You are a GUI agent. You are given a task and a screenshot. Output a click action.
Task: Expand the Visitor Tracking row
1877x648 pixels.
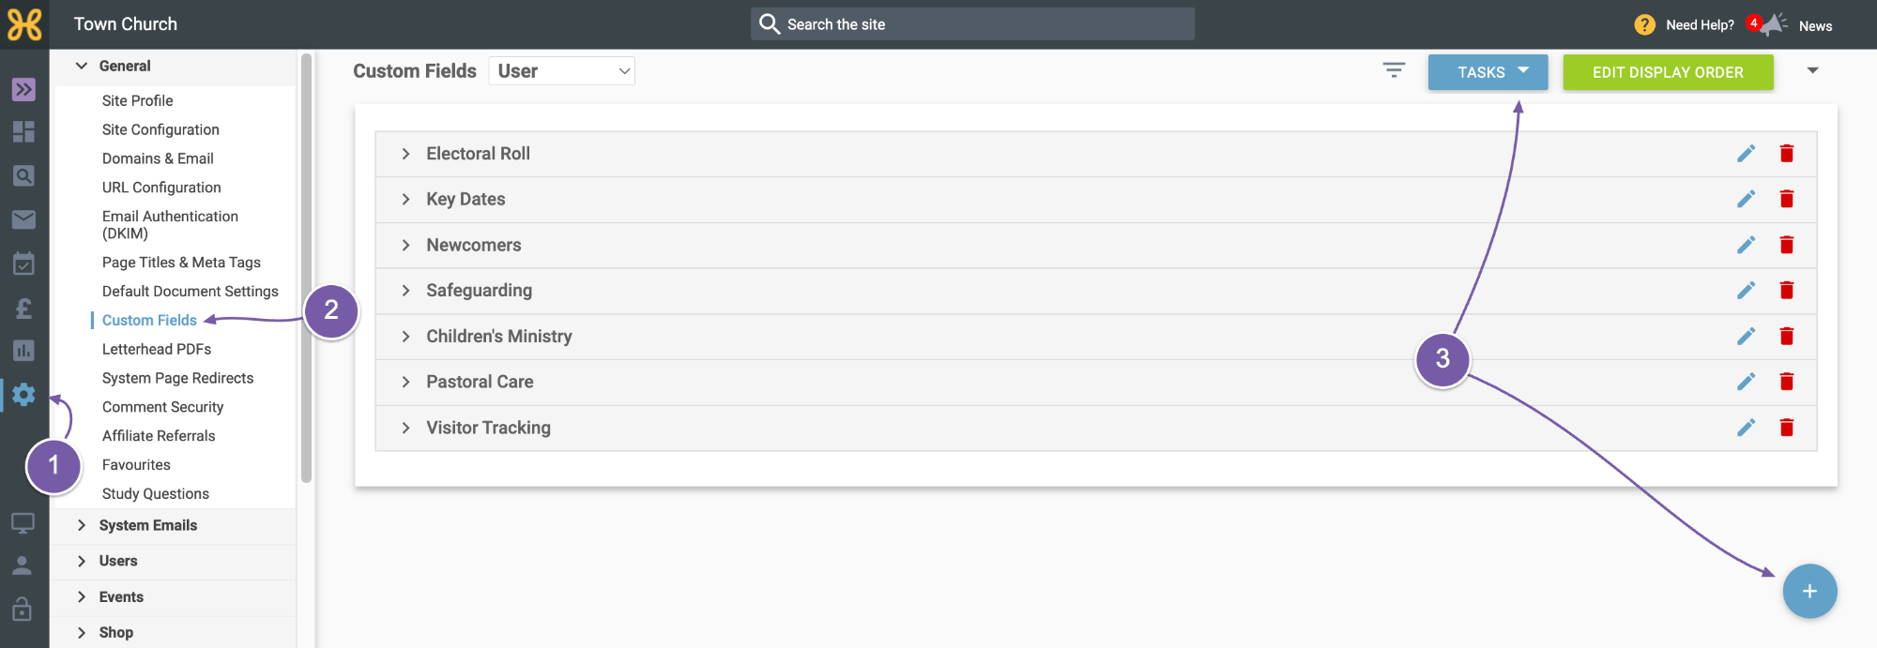[405, 428]
